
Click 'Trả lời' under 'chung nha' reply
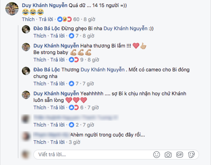(57, 84)
